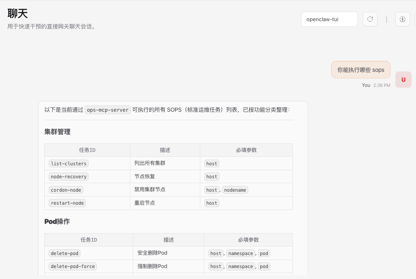This screenshot has width=416, height=279.
Task: Click the Pod操作 section heading
Action: 57,221
